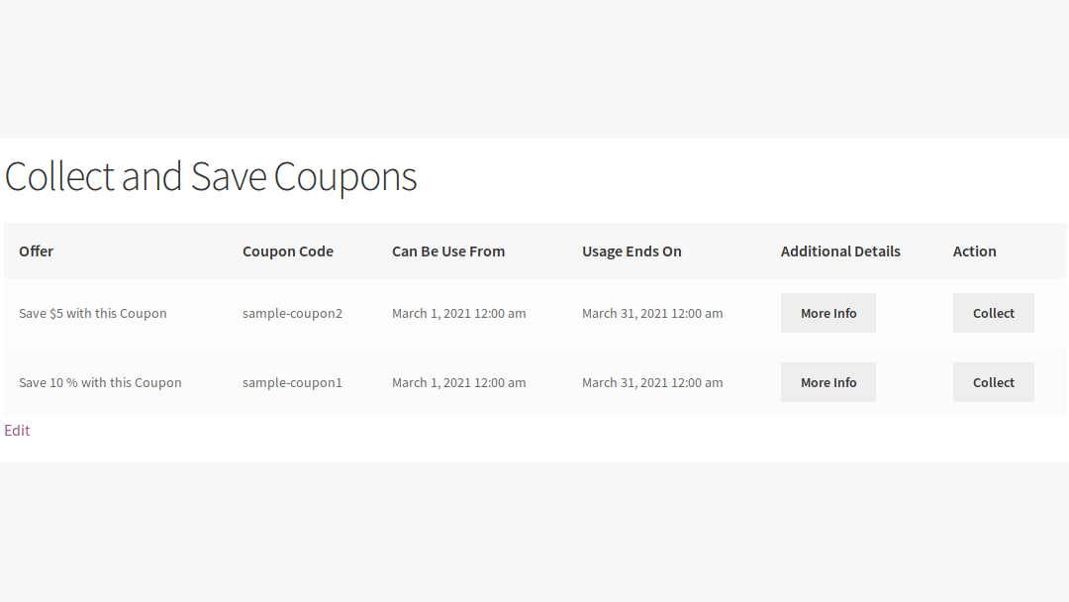This screenshot has width=1069, height=602.
Task: Click the Collect button for sample-coupon2
Action: coord(993,312)
